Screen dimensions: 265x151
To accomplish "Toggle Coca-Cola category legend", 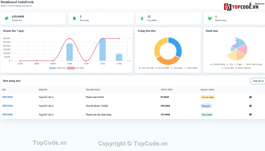I will pos(228,68).
